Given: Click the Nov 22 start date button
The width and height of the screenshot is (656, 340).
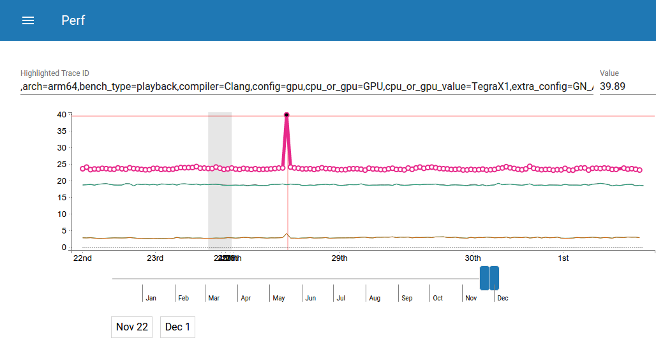Looking at the screenshot, I should (132, 327).
